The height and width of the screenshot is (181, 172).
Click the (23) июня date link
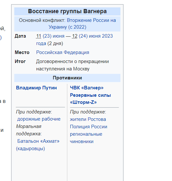(53, 36)
